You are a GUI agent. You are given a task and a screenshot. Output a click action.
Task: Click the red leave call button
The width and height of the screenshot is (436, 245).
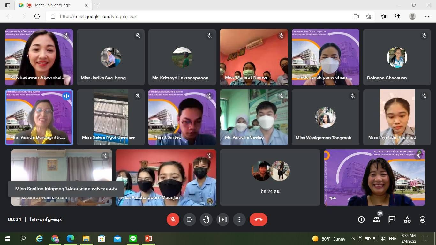[x=258, y=219]
